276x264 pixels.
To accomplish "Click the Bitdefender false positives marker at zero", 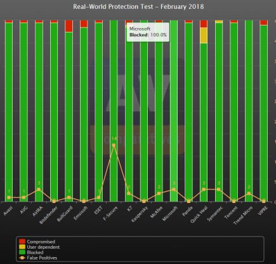I will click(x=54, y=201).
